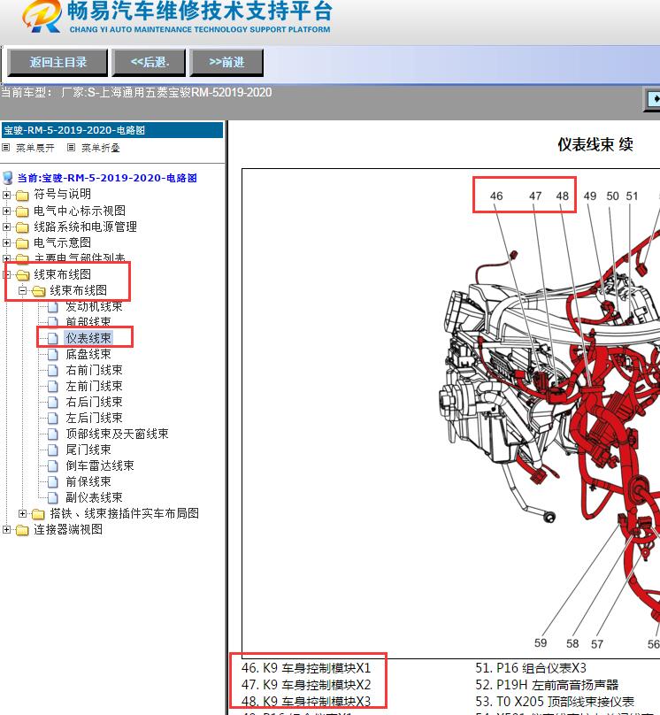Click the 右前门线束 page icon

53,370
